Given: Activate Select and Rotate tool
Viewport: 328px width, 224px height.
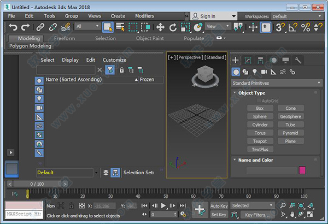Looking at the screenshot, I should coord(173,27).
